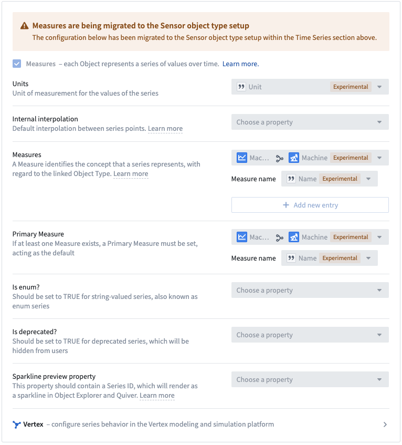This screenshot has height=445, width=402.
Task: Open Primary Measure's Measure name dropdown
Action: (329, 258)
